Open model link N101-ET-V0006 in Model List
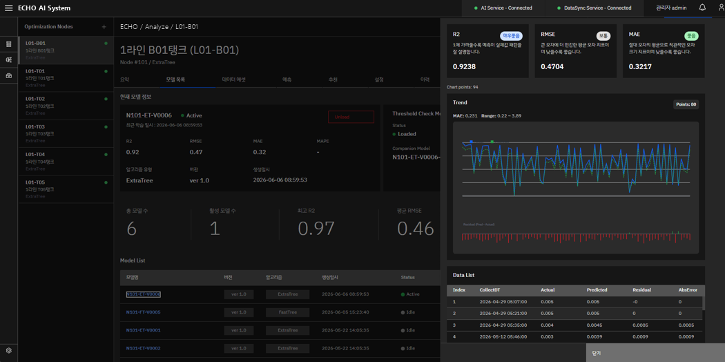 (x=144, y=294)
